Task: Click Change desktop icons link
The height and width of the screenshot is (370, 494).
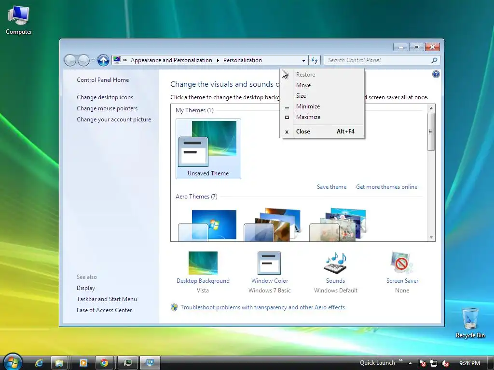Action: [105, 97]
